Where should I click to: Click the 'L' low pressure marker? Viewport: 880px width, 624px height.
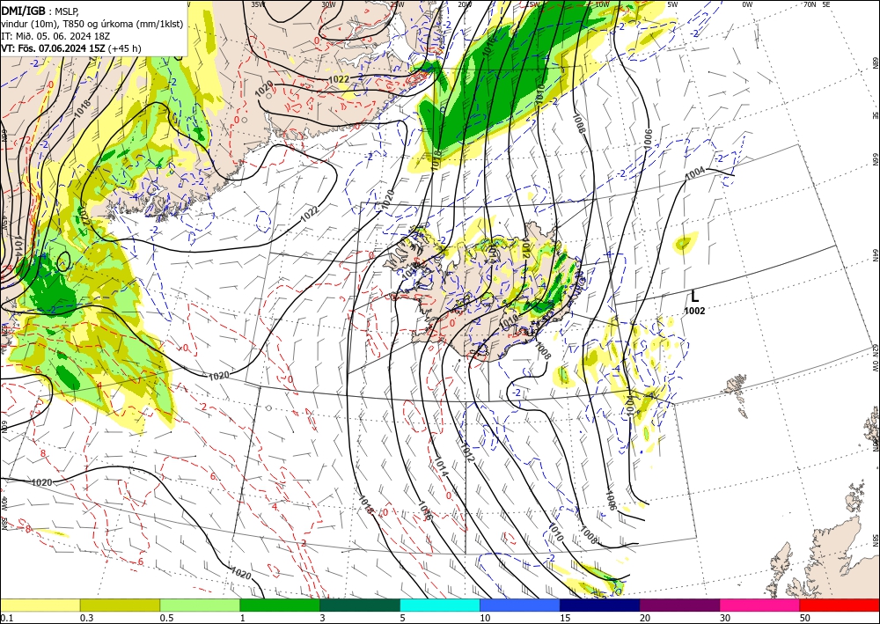(695, 297)
